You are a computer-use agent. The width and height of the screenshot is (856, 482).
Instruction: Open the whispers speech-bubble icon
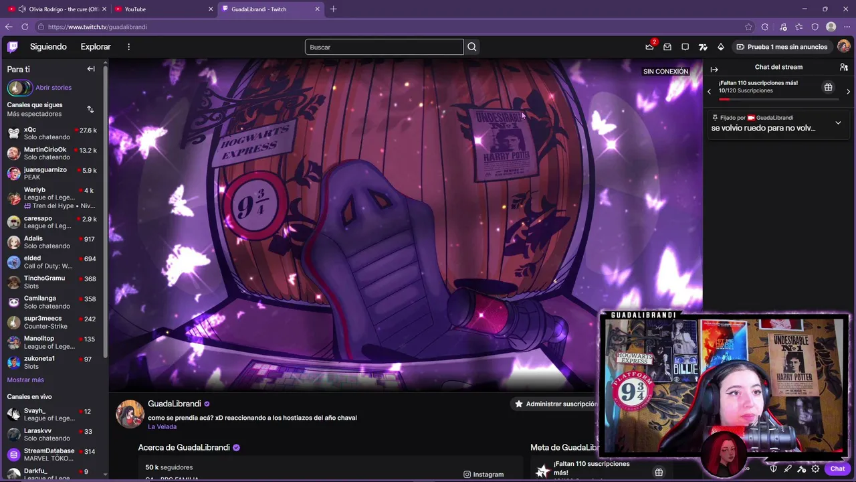click(685, 47)
